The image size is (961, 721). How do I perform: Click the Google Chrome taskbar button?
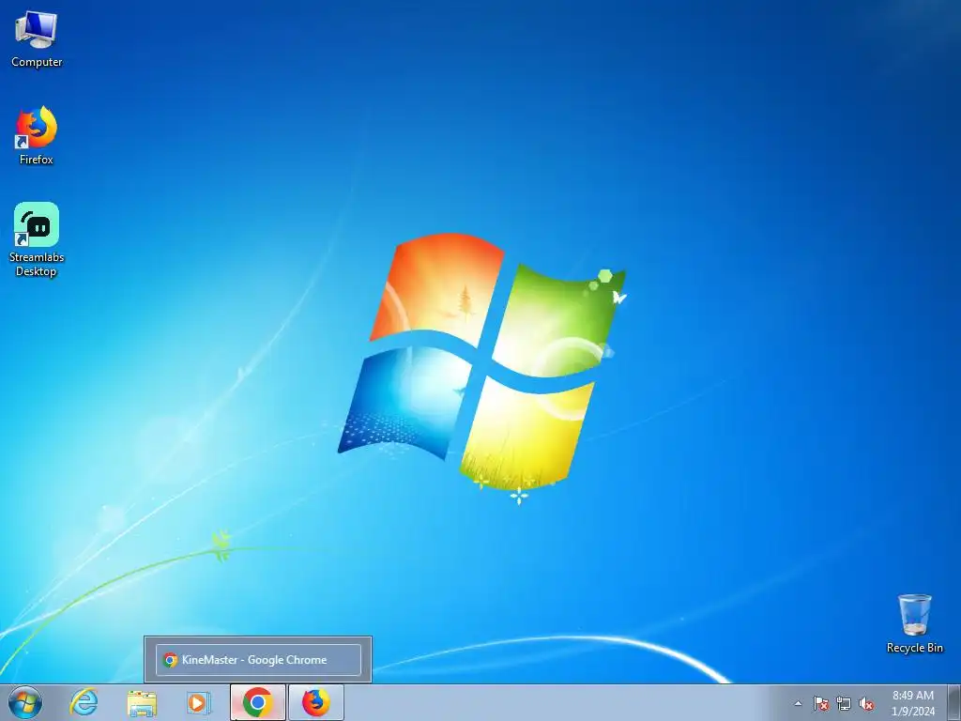pyautogui.click(x=257, y=702)
